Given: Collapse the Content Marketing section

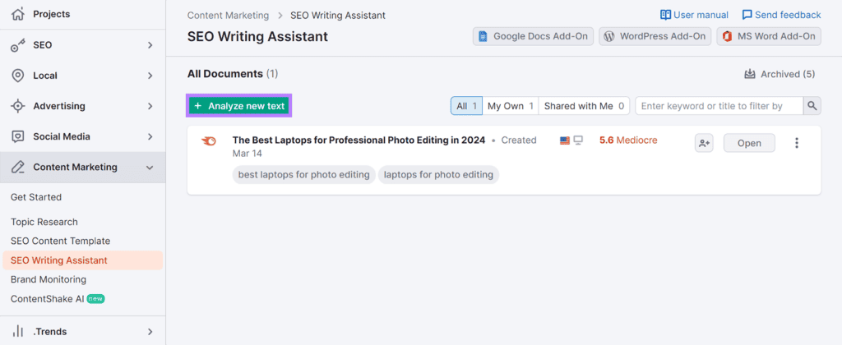Looking at the screenshot, I should (x=150, y=168).
